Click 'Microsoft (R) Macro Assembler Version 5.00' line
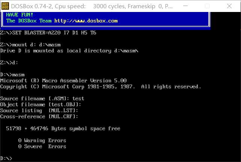This screenshot has height=162, width=241. pos(63,80)
